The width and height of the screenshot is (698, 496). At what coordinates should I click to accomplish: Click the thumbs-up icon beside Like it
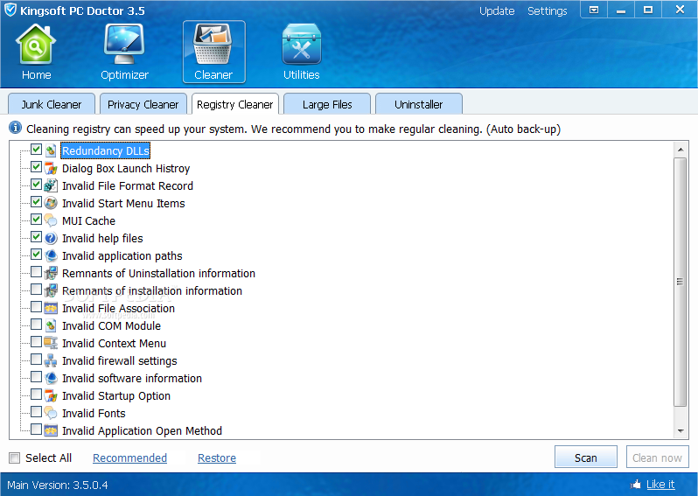(x=636, y=484)
